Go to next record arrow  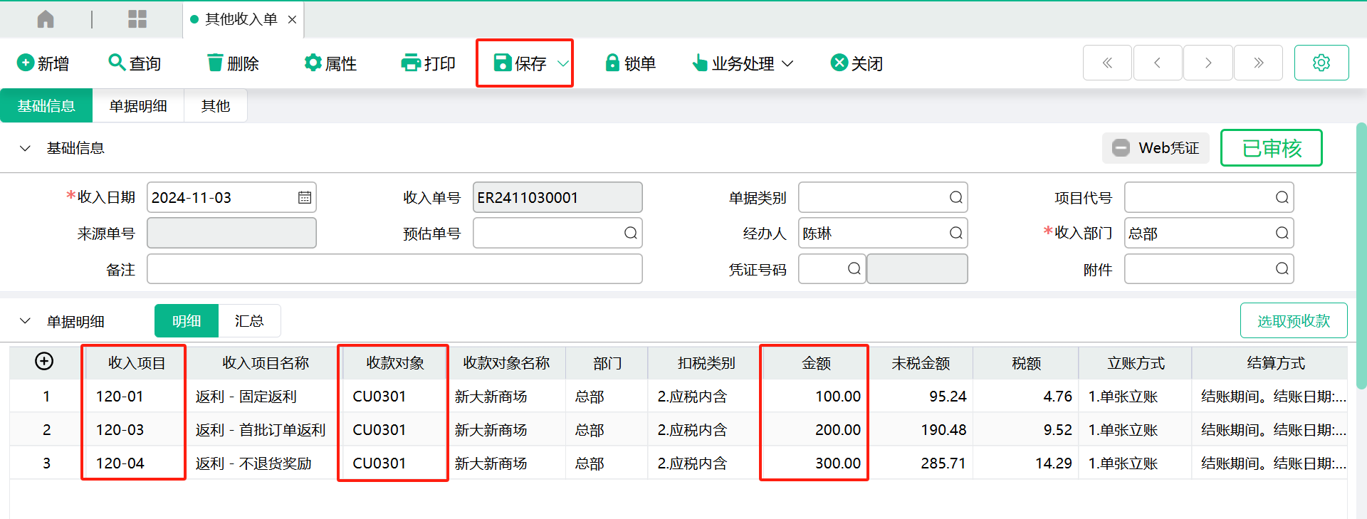(1208, 63)
